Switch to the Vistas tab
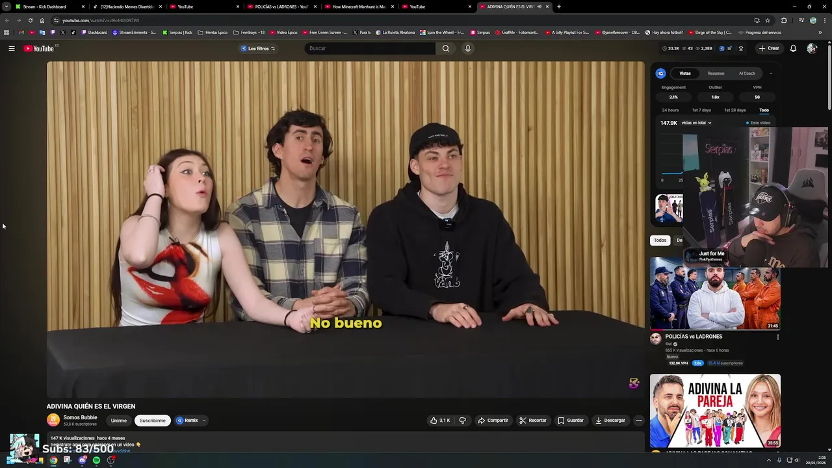This screenshot has height=468, width=832. [685, 73]
